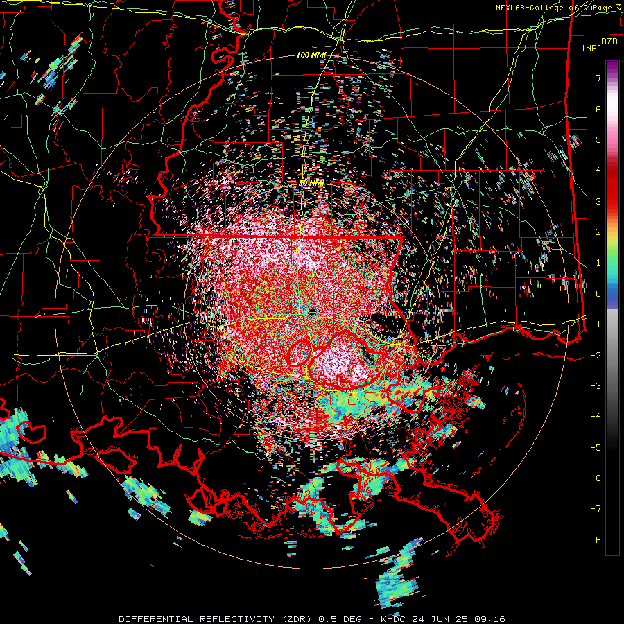Click the 50 NMI range ring label

(311, 184)
